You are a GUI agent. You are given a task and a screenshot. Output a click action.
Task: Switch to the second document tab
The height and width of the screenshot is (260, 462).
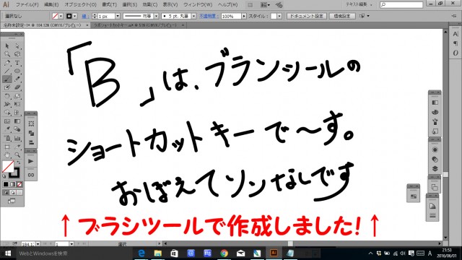coord(136,25)
